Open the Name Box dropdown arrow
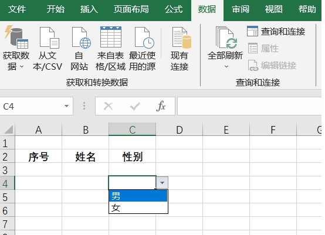This screenshot has width=325, height=235. tap(66, 106)
